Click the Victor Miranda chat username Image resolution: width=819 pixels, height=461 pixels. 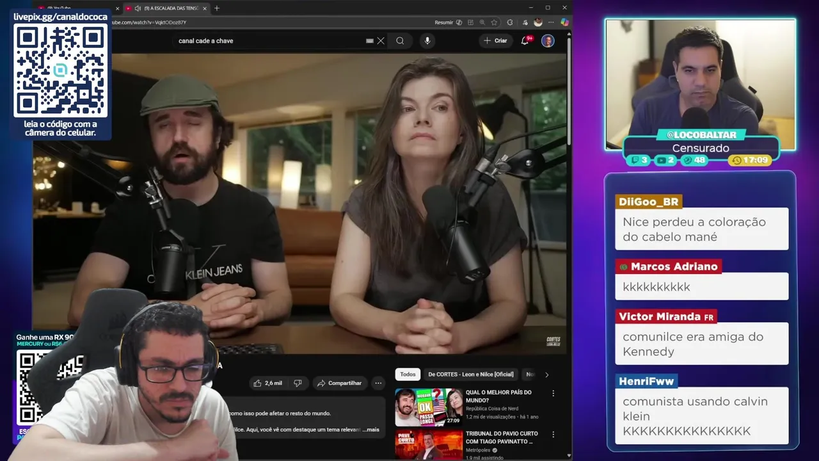tap(665, 316)
